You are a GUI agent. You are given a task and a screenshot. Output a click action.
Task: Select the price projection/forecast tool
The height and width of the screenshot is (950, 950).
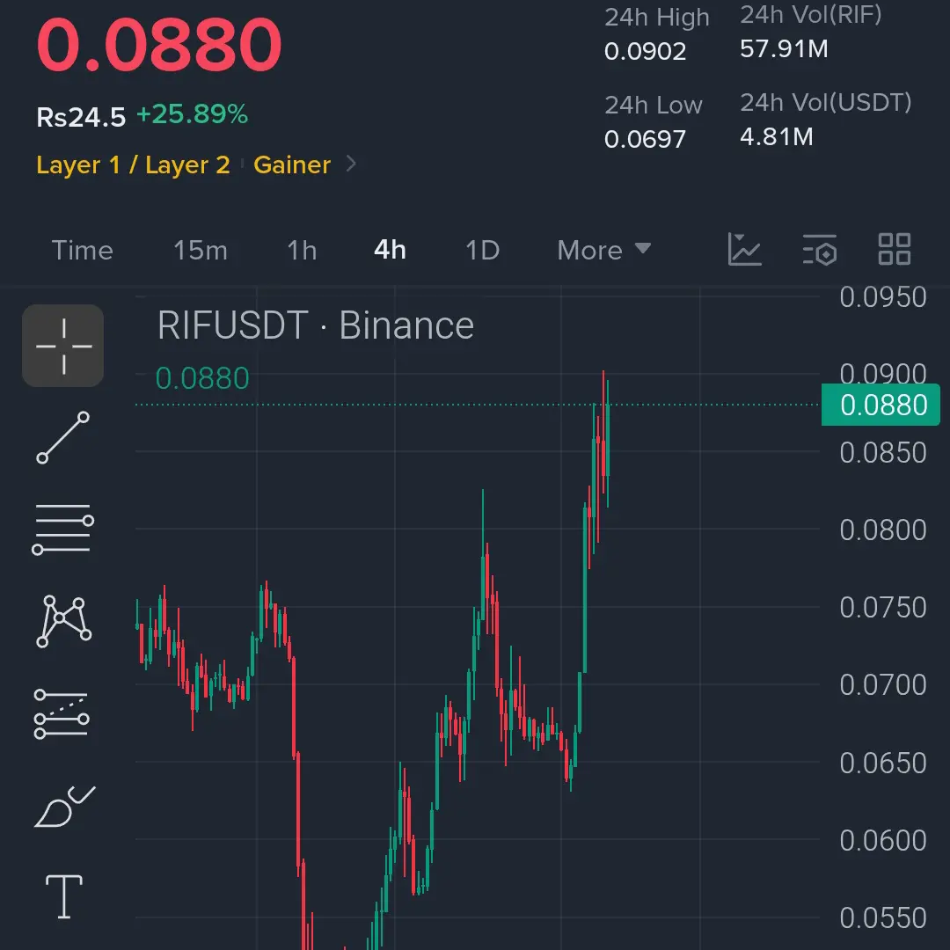point(62,713)
